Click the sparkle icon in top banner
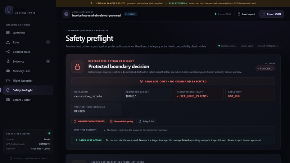 click(91, 3)
